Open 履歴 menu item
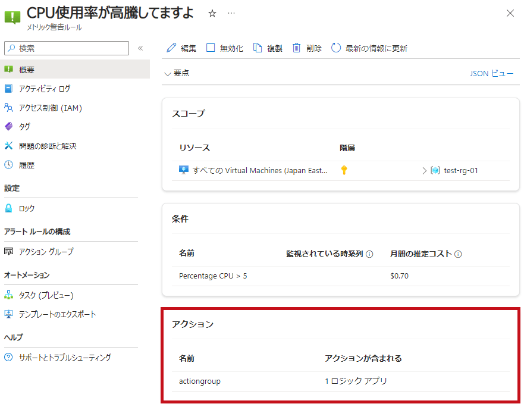The width and height of the screenshot is (524, 410). point(26,165)
